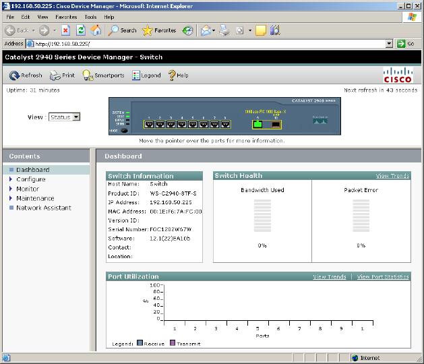This screenshot has height=364, width=424.
Task: Expand the Configure tree item
Action: (11, 179)
